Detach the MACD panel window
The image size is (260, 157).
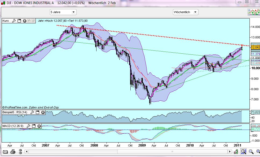pos(34,126)
